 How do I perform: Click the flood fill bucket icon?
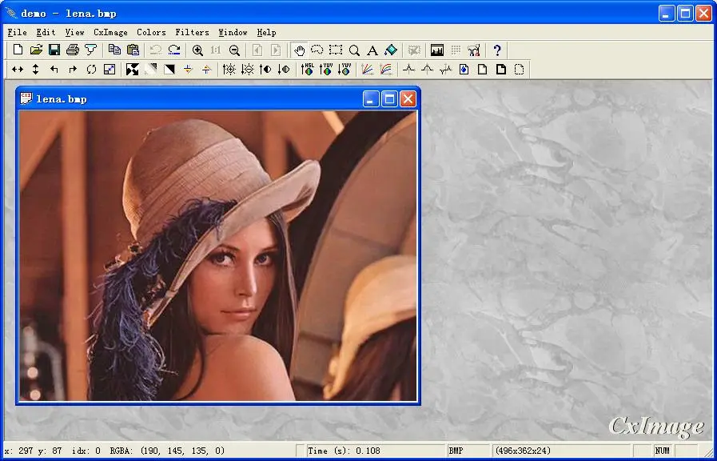pyautogui.click(x=391, y=50)
